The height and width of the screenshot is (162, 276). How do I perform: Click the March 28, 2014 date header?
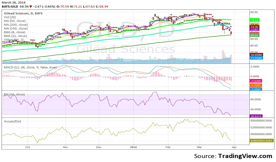pos(14,2)
